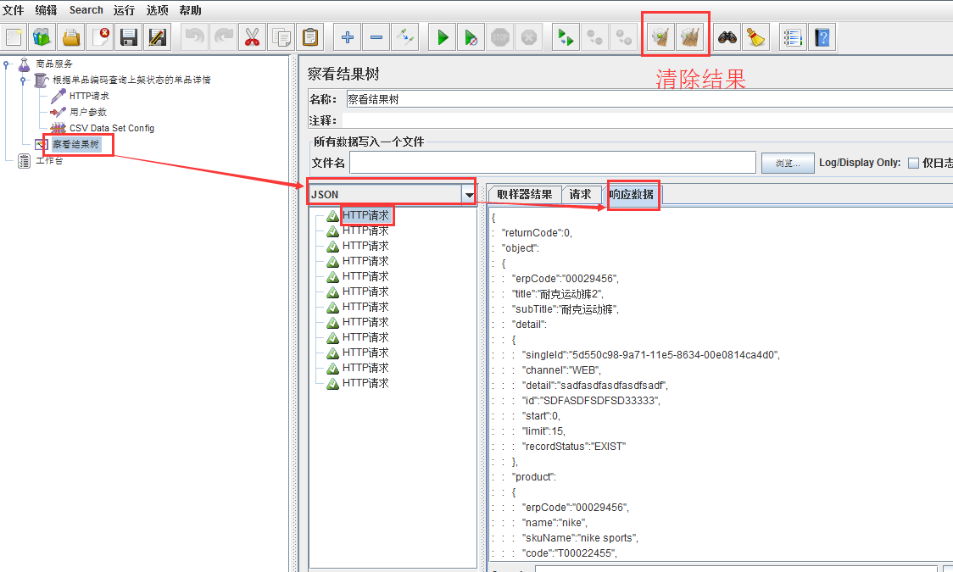Collapse the thread group tree node

pyautogui.click(x=23, y=80)
